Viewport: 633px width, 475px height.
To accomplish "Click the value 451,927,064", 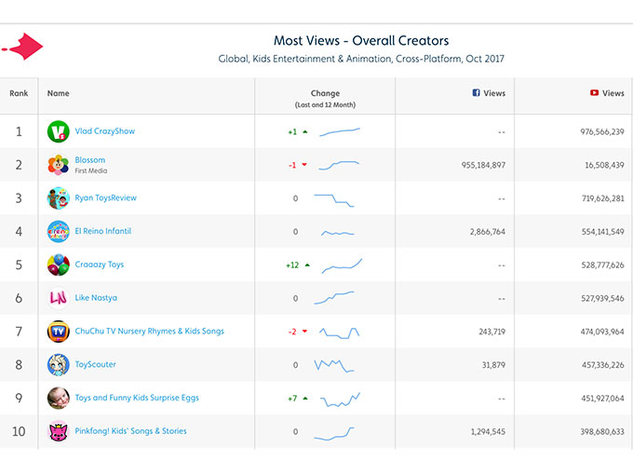I will [602, 399].
